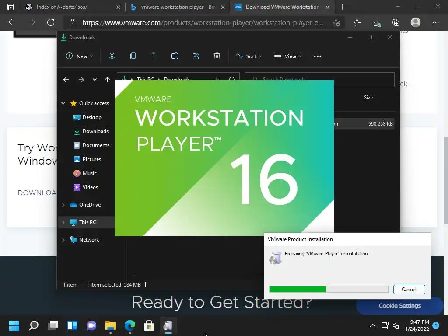Select Videos in the navigation pane

(86, 187)
